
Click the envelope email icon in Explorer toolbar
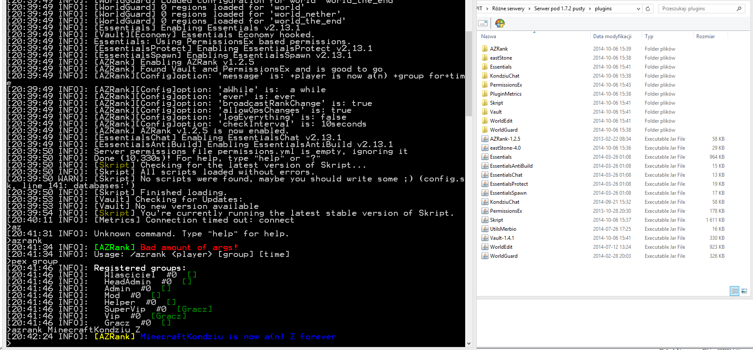click(x=483, y=23)
